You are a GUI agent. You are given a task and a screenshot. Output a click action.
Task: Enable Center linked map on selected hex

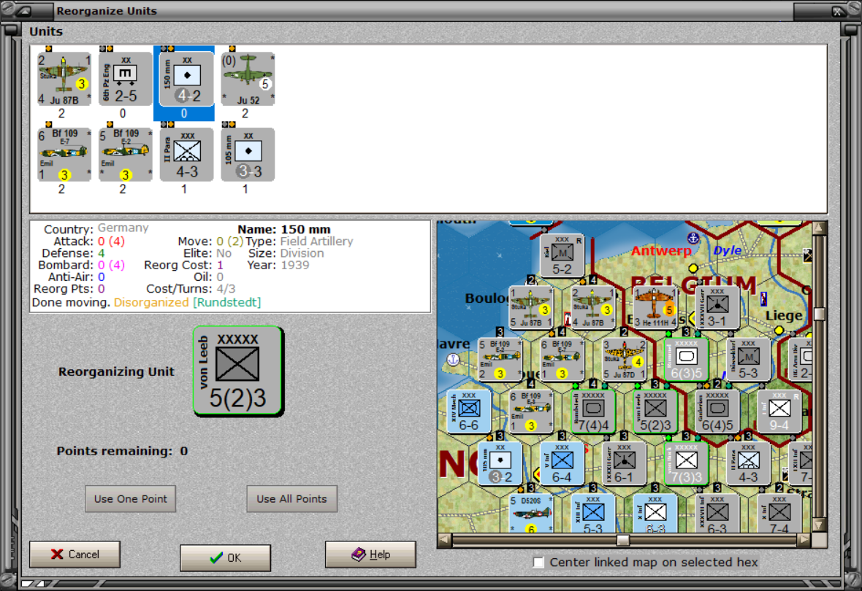point(539,563)
